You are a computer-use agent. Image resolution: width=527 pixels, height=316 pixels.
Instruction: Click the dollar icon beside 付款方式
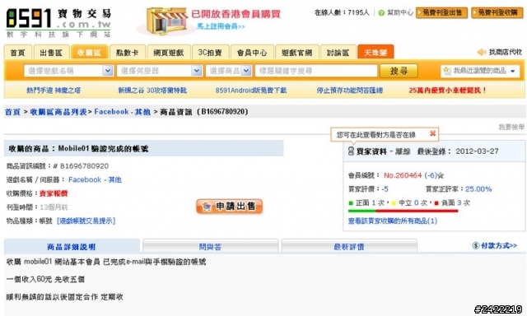click(x=476, y=245)
